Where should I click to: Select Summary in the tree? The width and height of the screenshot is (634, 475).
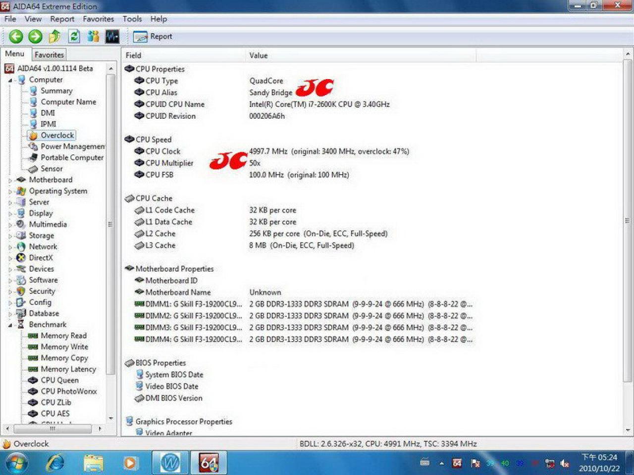click(56, 91)
